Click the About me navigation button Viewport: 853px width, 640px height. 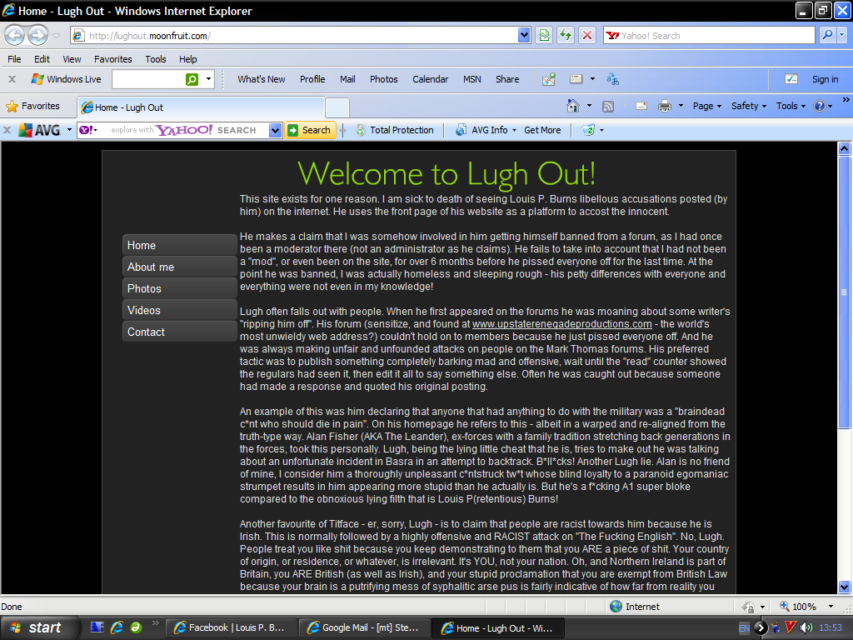179,267
